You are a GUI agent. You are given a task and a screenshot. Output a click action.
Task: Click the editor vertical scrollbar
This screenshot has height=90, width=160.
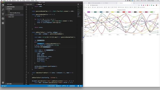[82, 41]
